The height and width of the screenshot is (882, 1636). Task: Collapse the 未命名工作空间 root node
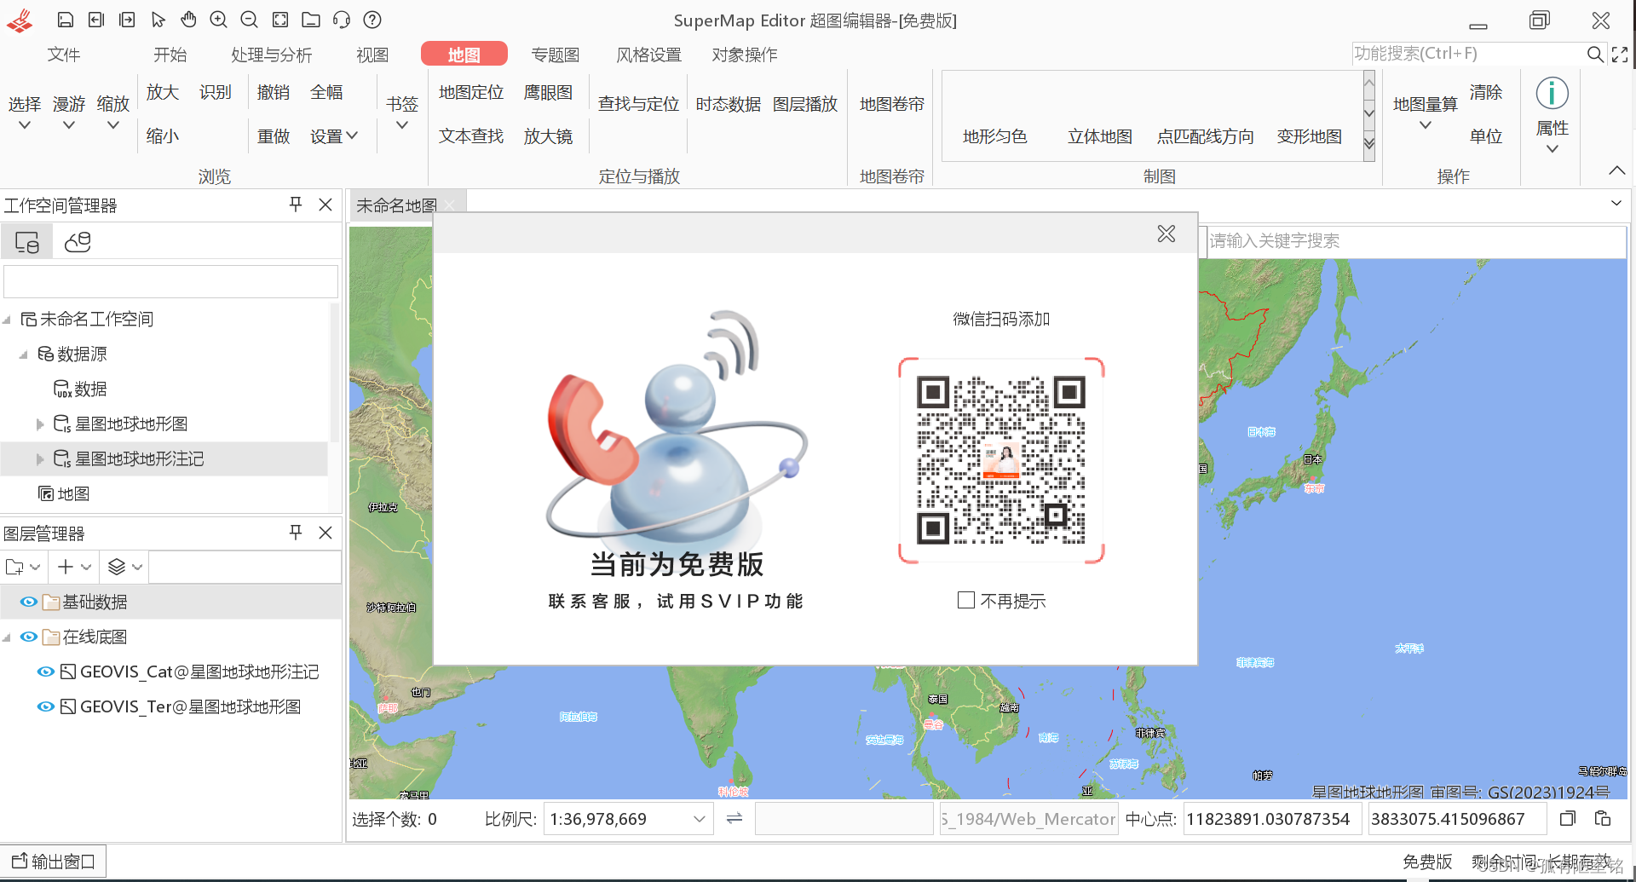(x=7, y=320)
